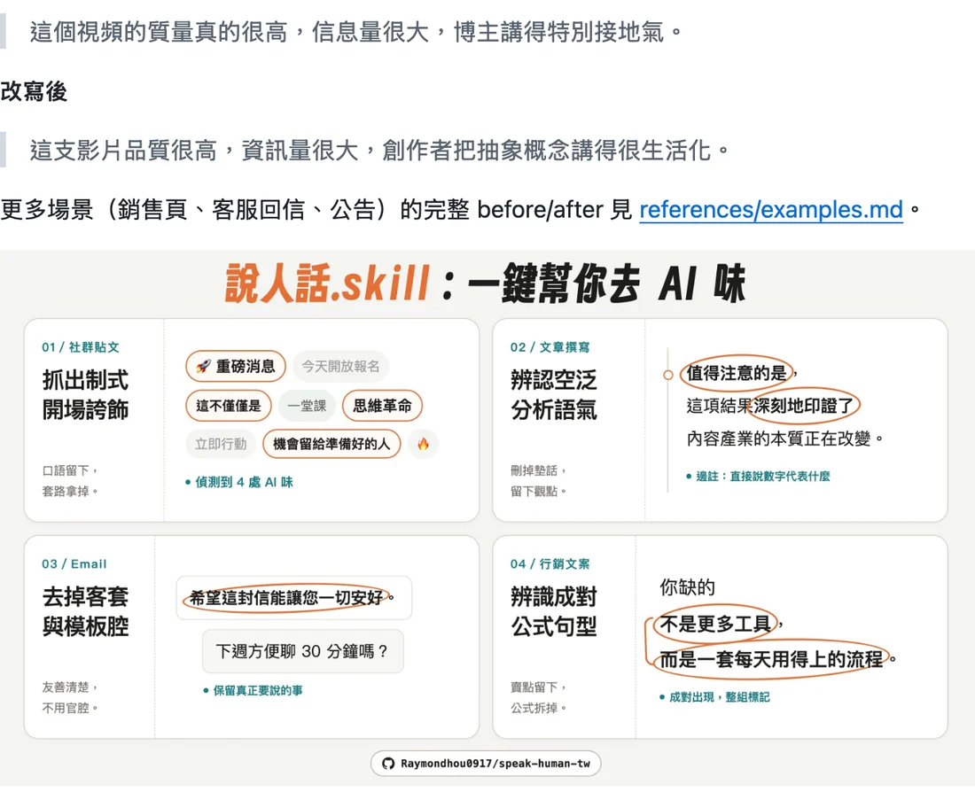Screen dimensions: 975x792
Task: Click the 下週方便聊 30 分鐘嗎？ message bubble
Action: [302, 651]
